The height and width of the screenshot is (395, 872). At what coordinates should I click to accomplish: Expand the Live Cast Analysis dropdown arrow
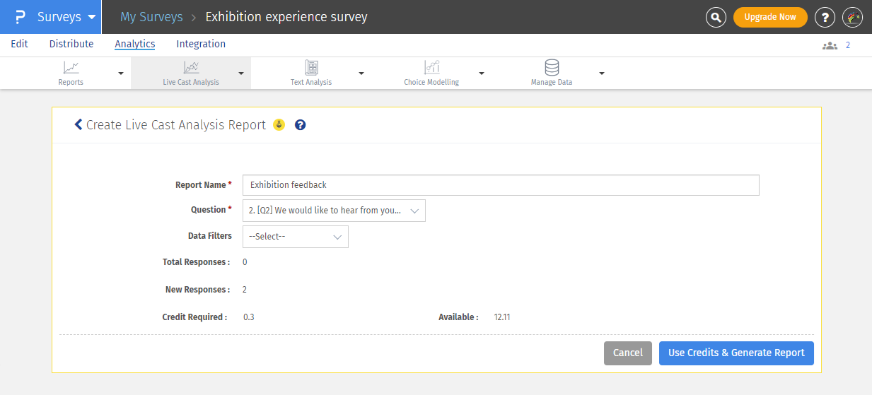241,73
